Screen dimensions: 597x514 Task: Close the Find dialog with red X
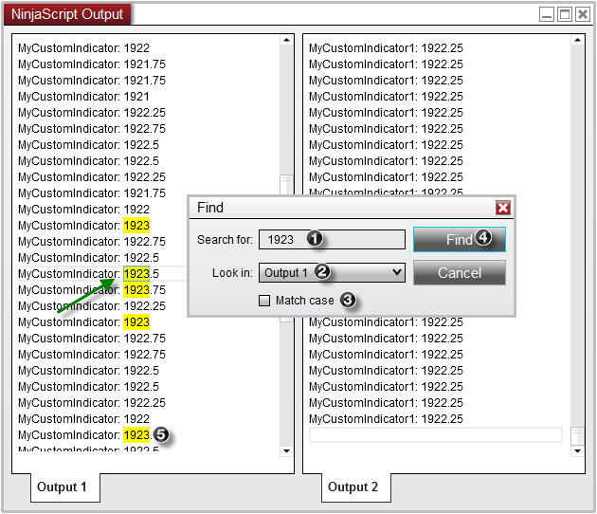[502, 208]
